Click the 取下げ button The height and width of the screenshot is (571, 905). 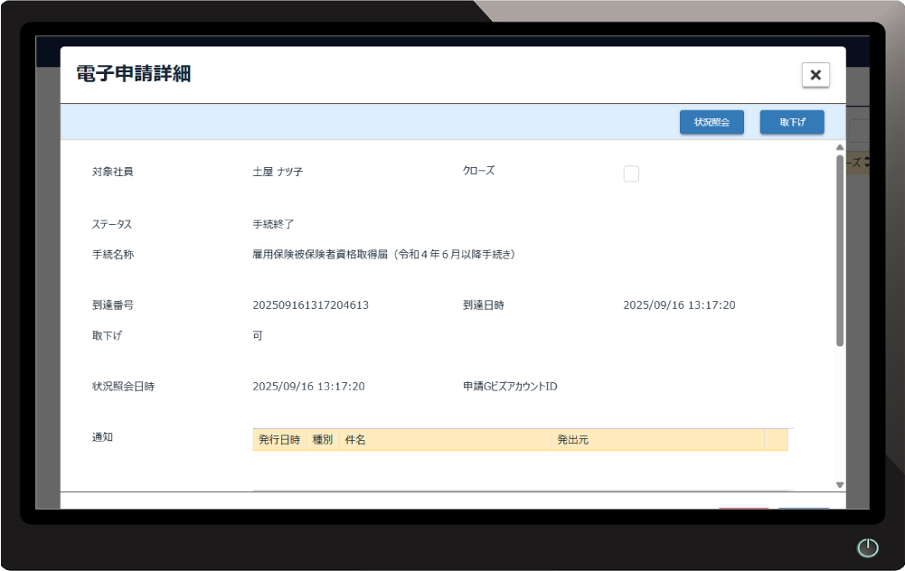[x=791, y=122]
